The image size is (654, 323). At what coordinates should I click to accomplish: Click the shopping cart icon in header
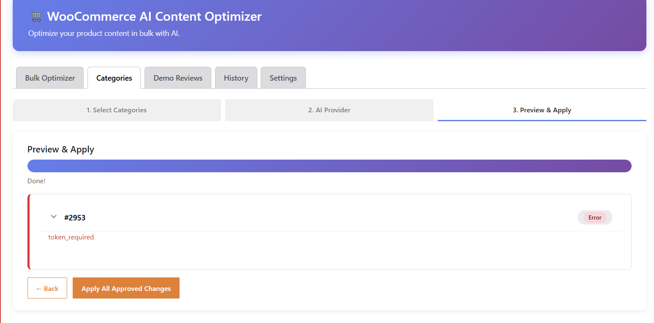coord(36,16)
